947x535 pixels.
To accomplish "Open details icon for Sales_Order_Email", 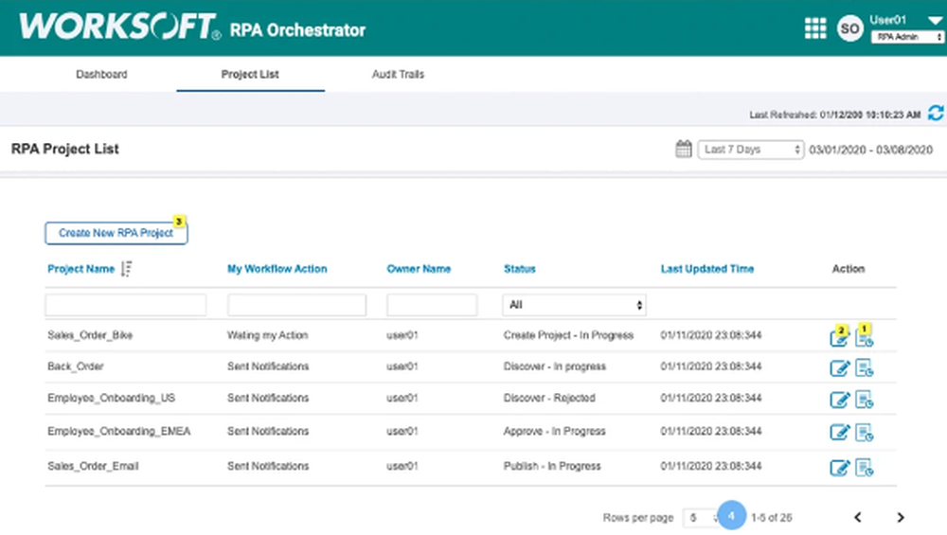I will [865, 468].
